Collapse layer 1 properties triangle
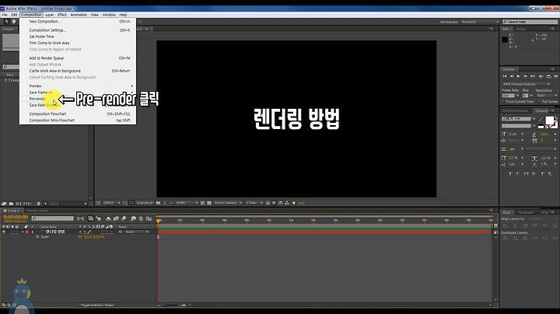The width and height of the screenshot is (560, 314). pos(23,232)
